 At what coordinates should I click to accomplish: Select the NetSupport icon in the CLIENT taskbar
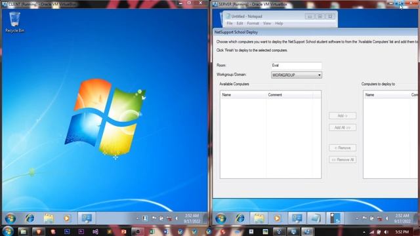coord(87,218)
